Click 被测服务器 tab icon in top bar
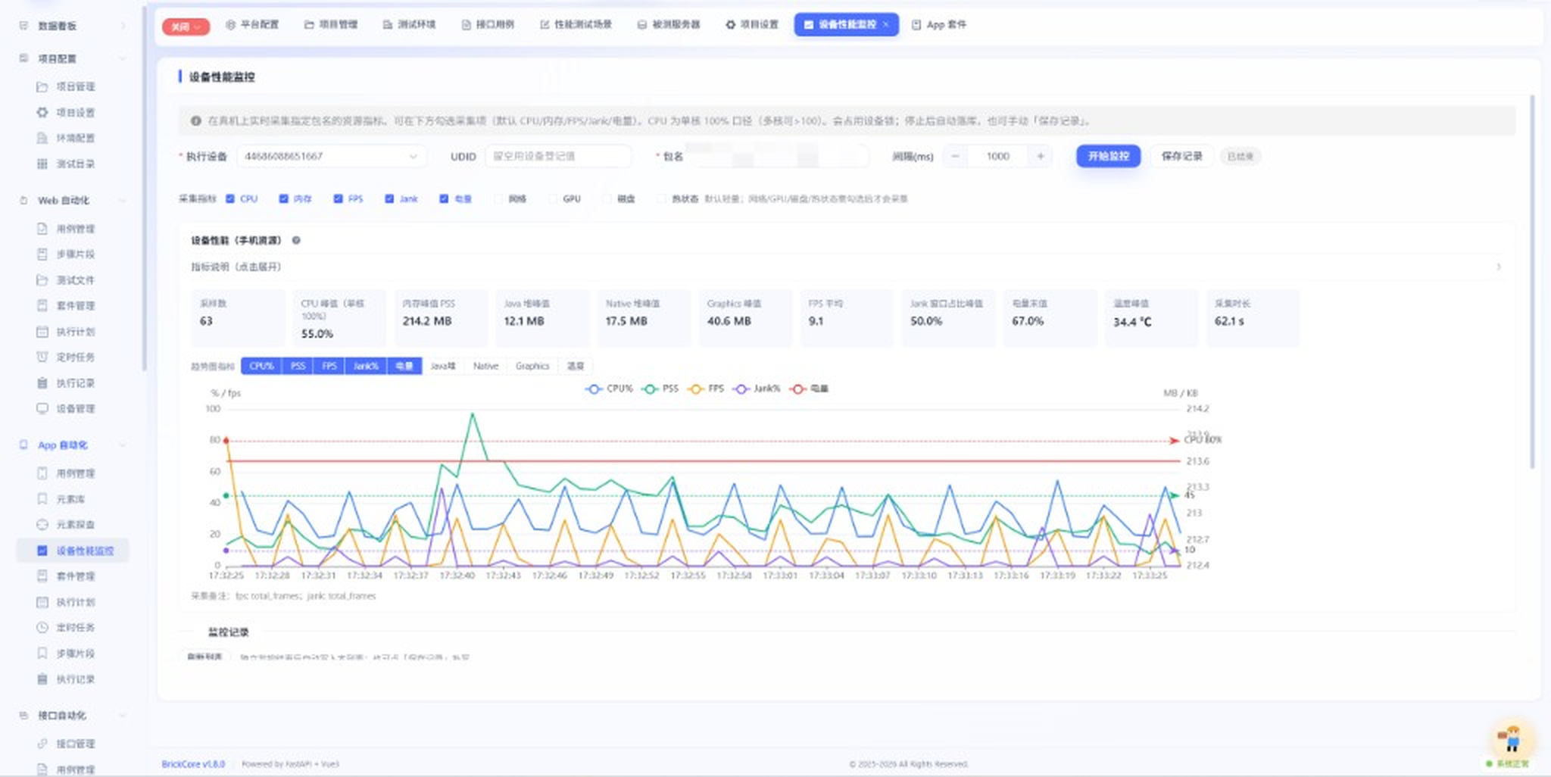This screenshot has width=1551, height=777. [x=642, y=25]
